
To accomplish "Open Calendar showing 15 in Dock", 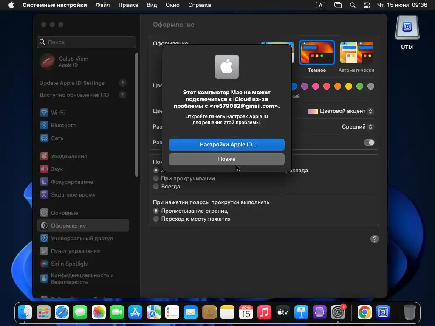I will [x=246, y=312].
